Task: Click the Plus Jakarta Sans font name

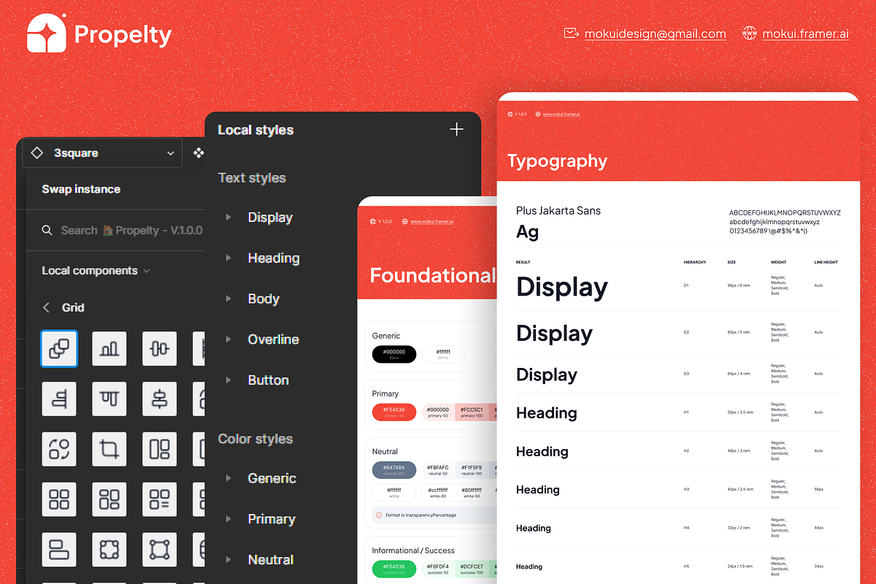Action: pos(558,210)
